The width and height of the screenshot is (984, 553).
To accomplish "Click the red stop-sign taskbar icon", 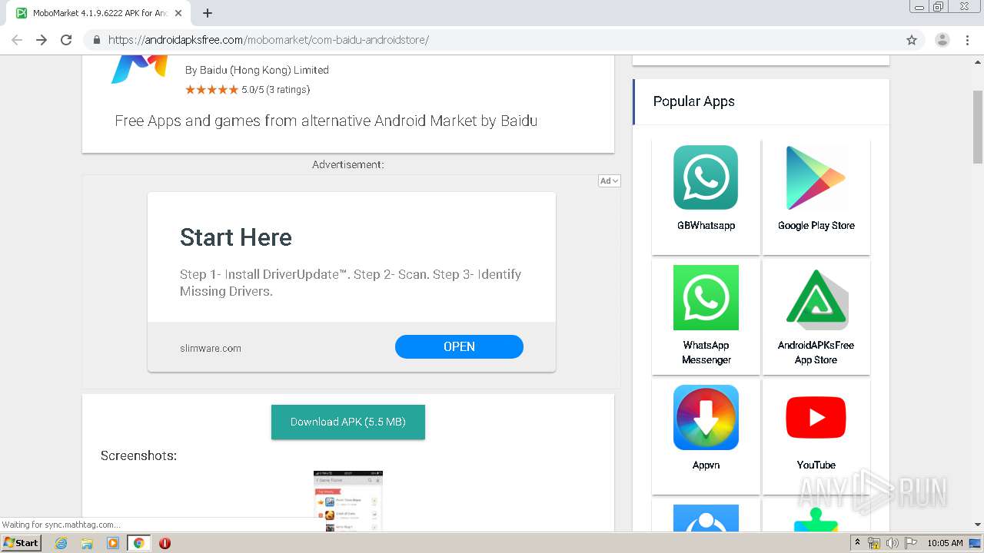I will coord(165,543).
